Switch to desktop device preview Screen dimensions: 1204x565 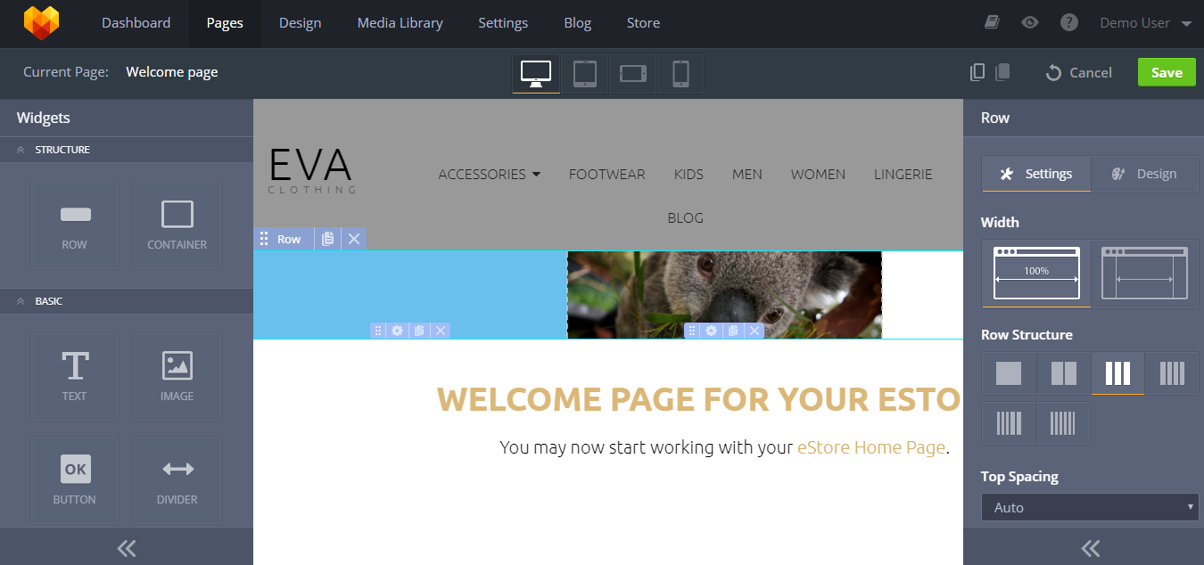pos(536,73)
